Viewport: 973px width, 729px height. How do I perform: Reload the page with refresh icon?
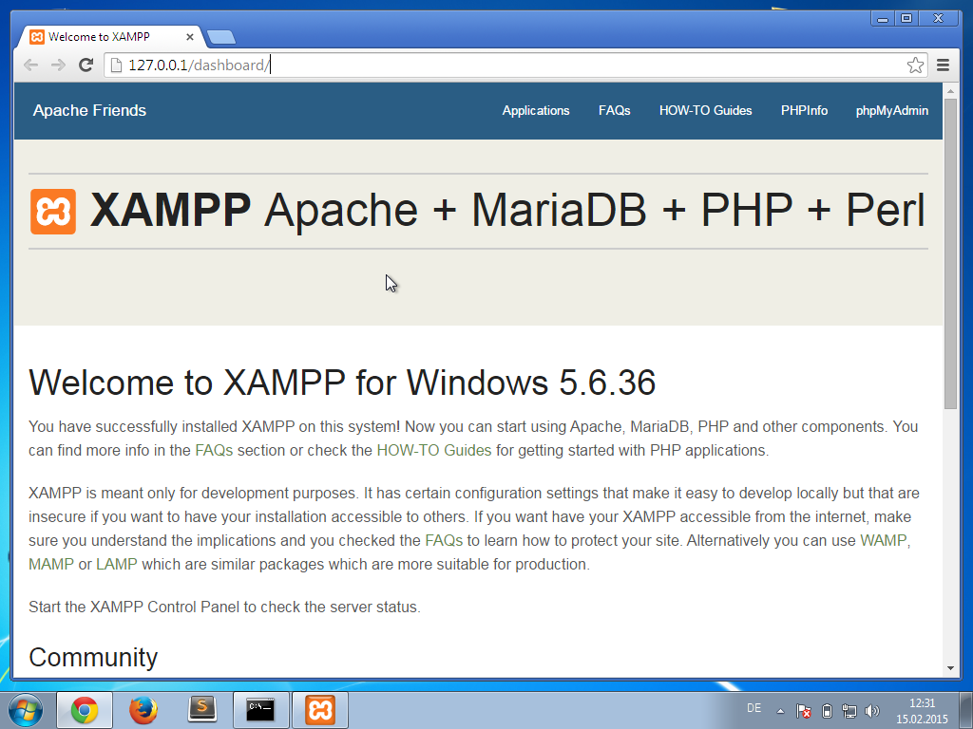[x=86, y=65]
